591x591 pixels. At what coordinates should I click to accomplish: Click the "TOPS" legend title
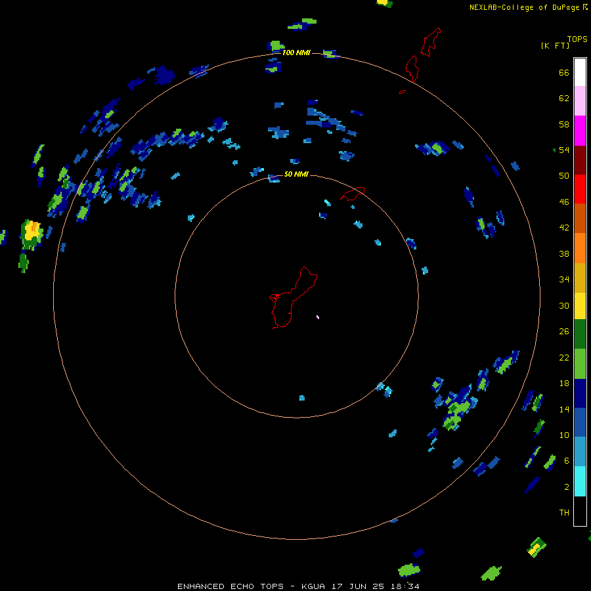(x=577, y=39)
